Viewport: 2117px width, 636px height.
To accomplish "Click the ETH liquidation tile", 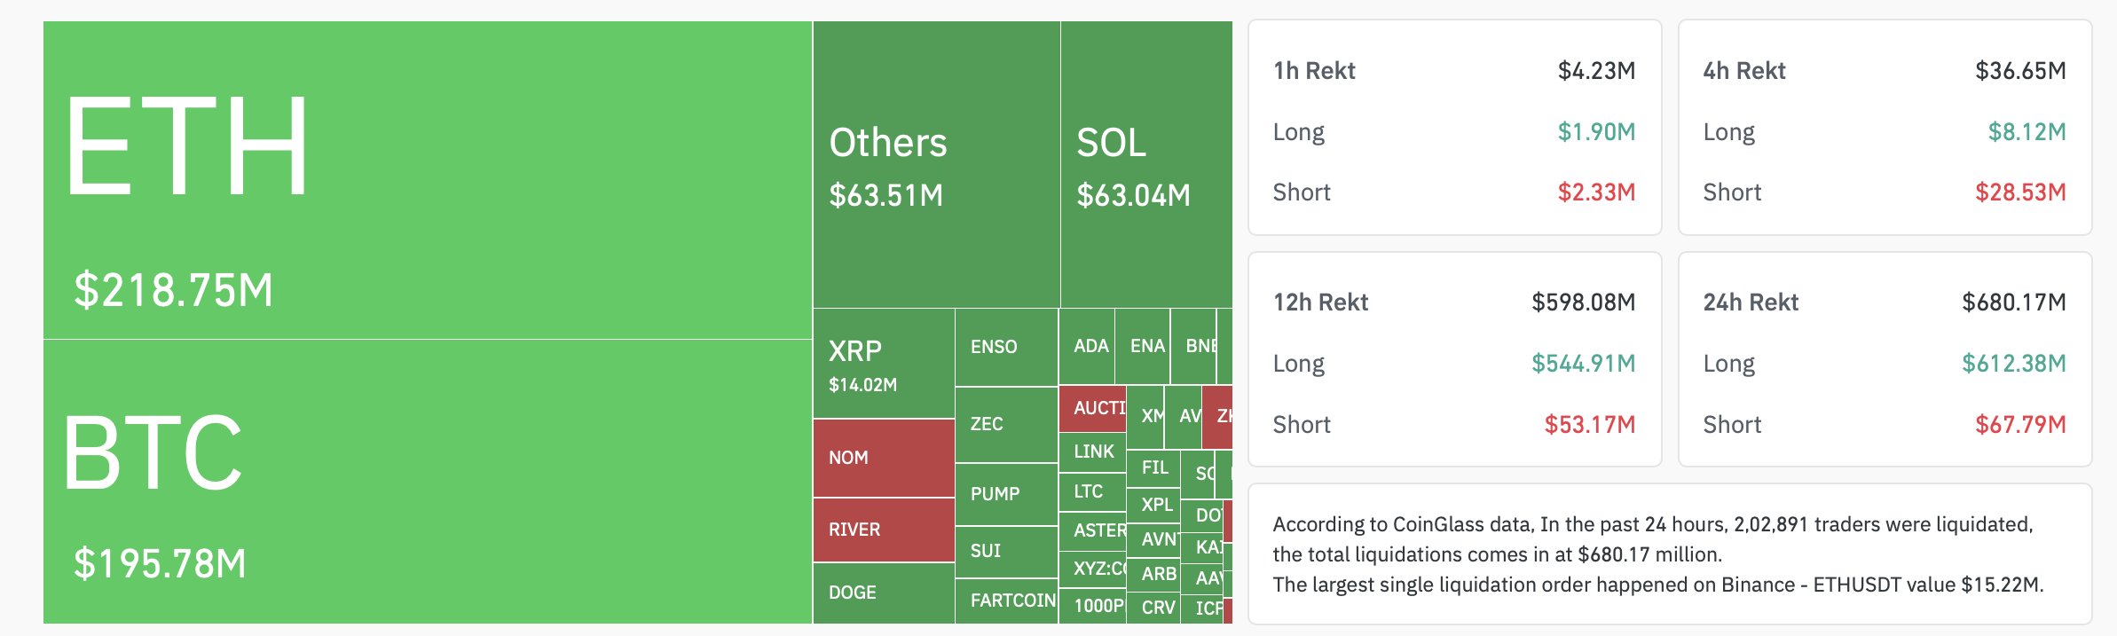I will (x=427, y=180).
